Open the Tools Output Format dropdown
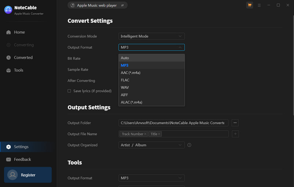Viewport: 294px width, 187px height. (x=151, y=178)
